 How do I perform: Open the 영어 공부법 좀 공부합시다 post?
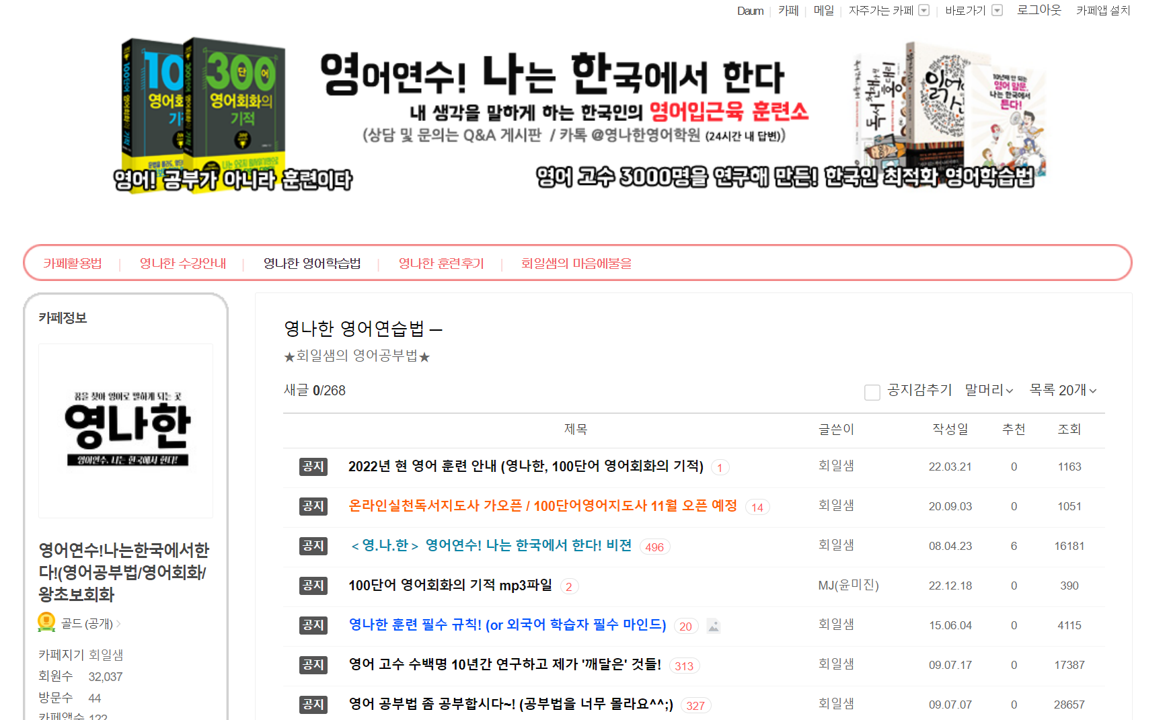(511, 704)
